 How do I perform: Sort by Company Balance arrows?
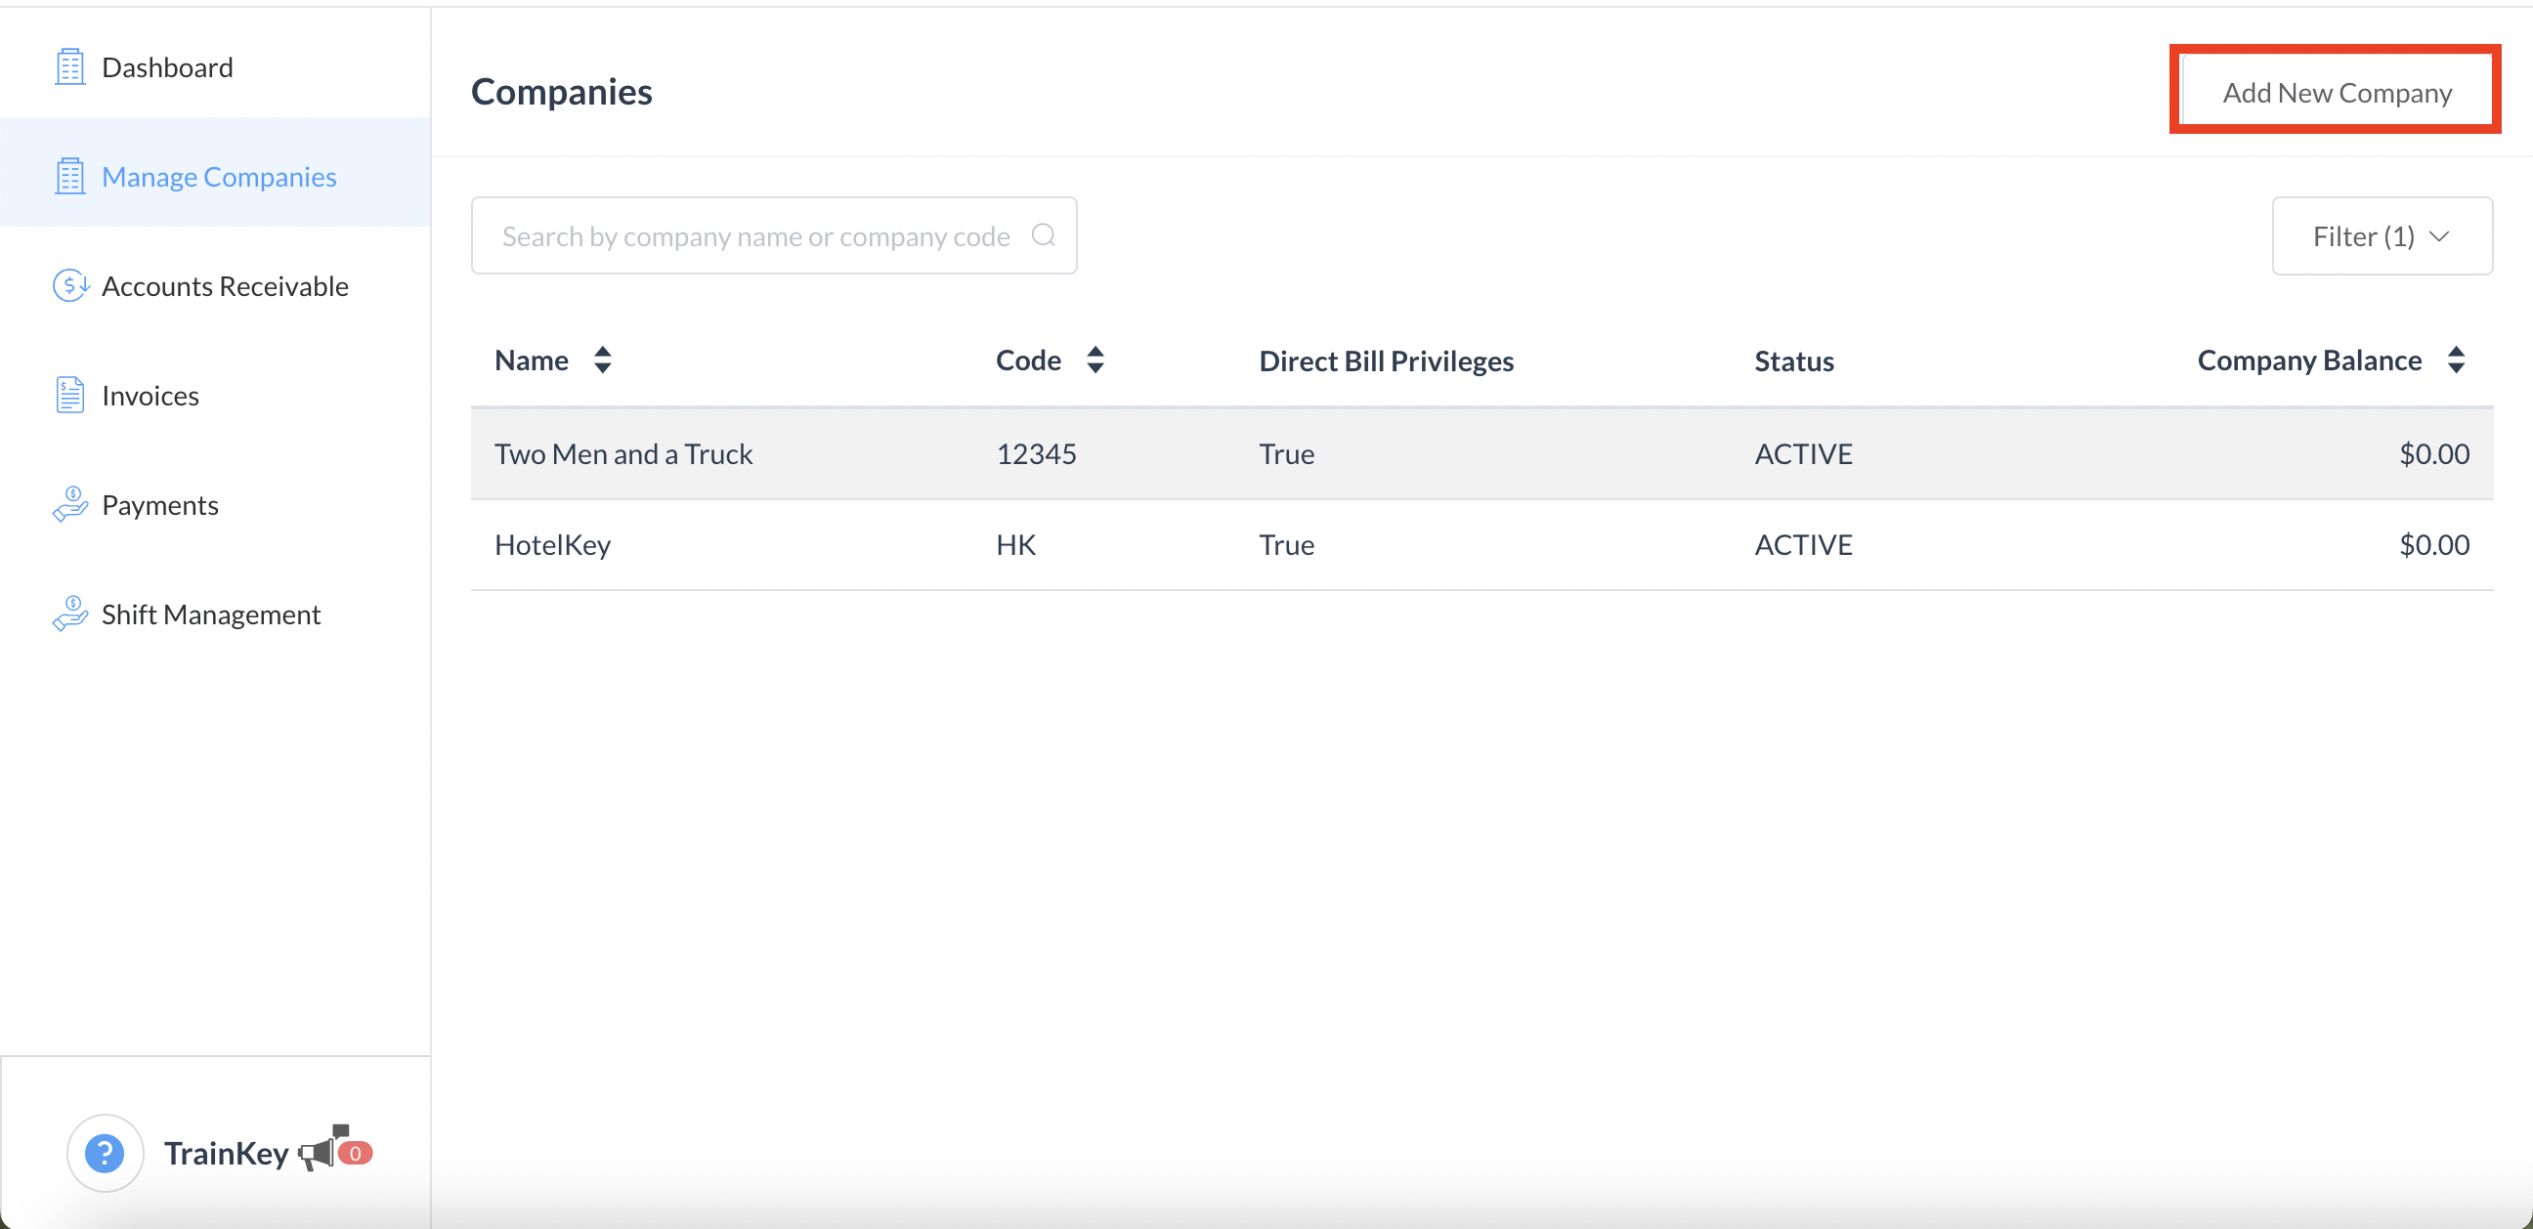pos(2457,360)
